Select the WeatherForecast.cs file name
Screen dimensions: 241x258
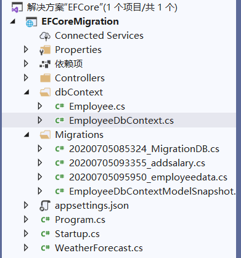pos(99,248)
